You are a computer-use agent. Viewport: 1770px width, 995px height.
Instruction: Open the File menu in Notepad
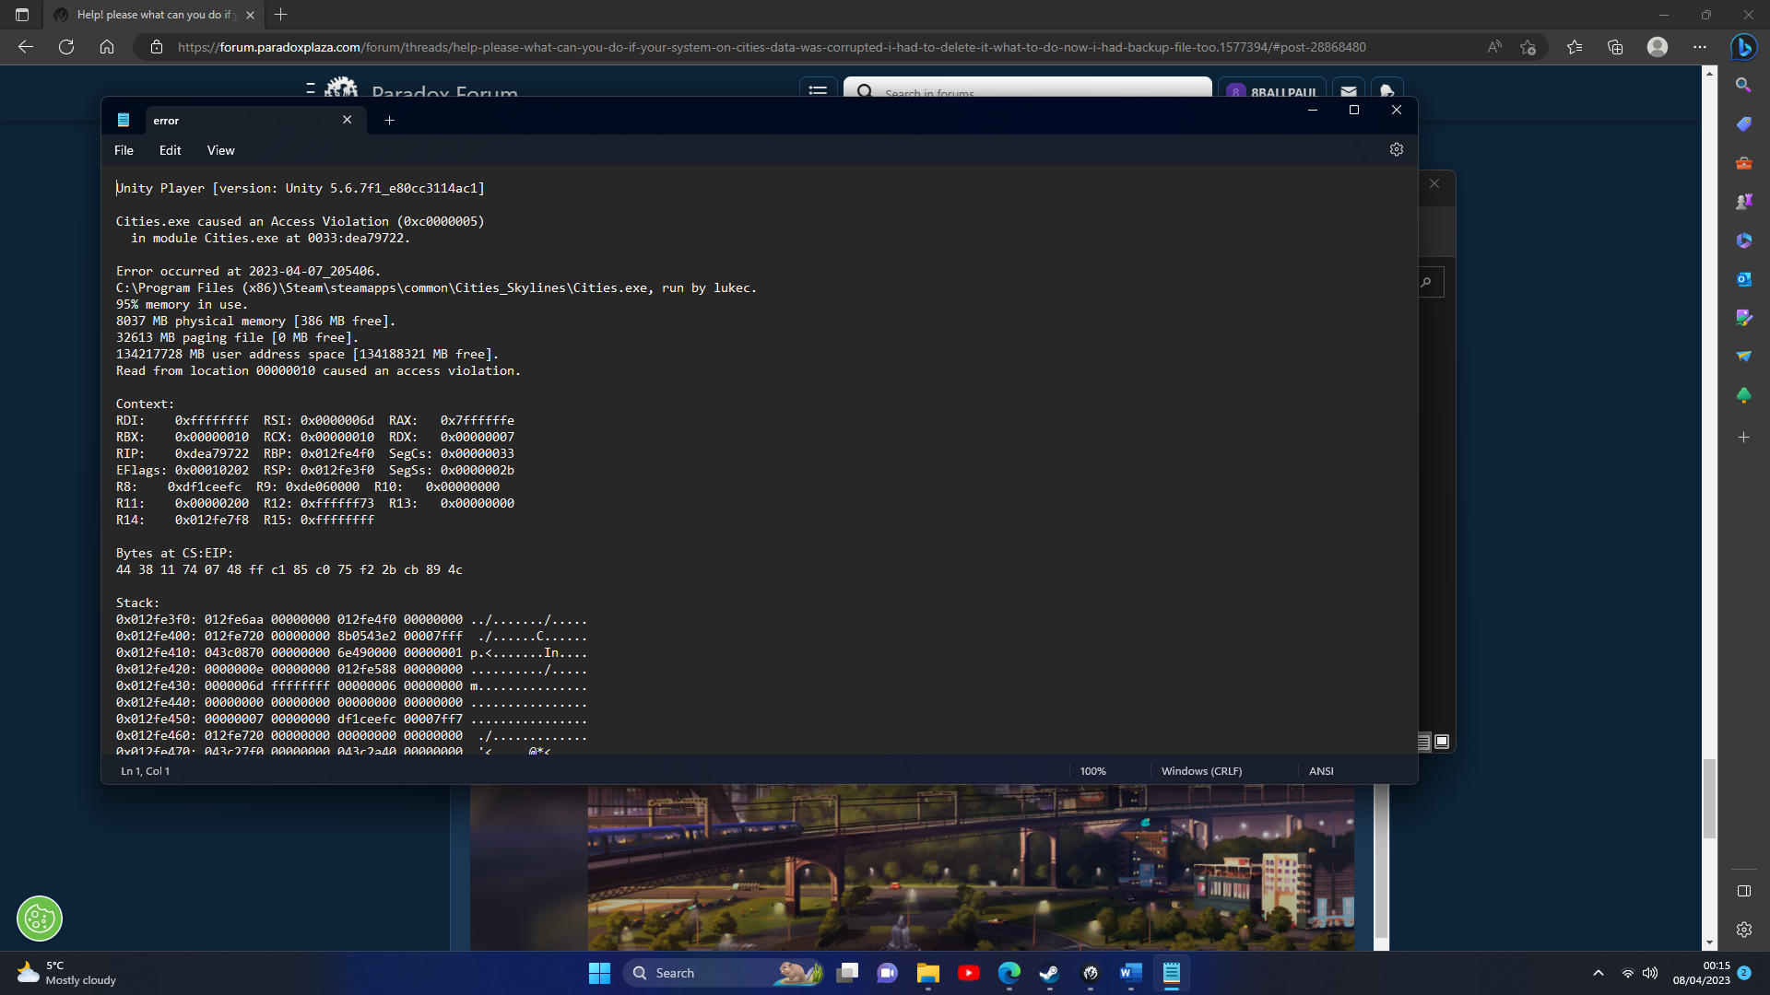pyautogui.click(x=124, y=150)
